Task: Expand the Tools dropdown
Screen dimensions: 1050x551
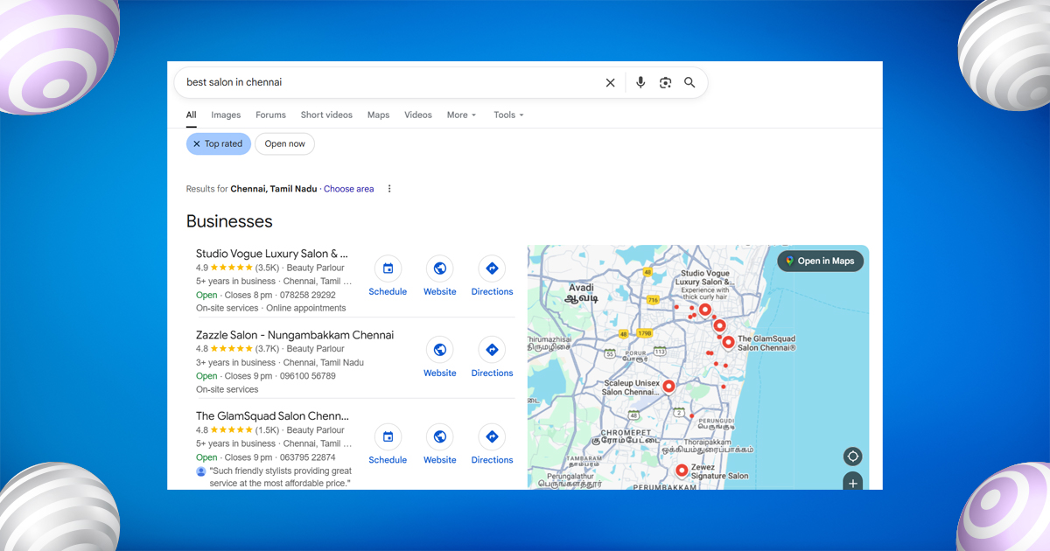Action: (507, 115)
